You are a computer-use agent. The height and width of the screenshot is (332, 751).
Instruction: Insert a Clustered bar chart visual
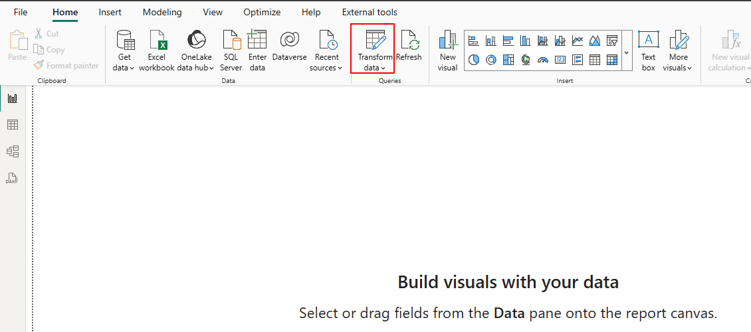click(508, 41)
